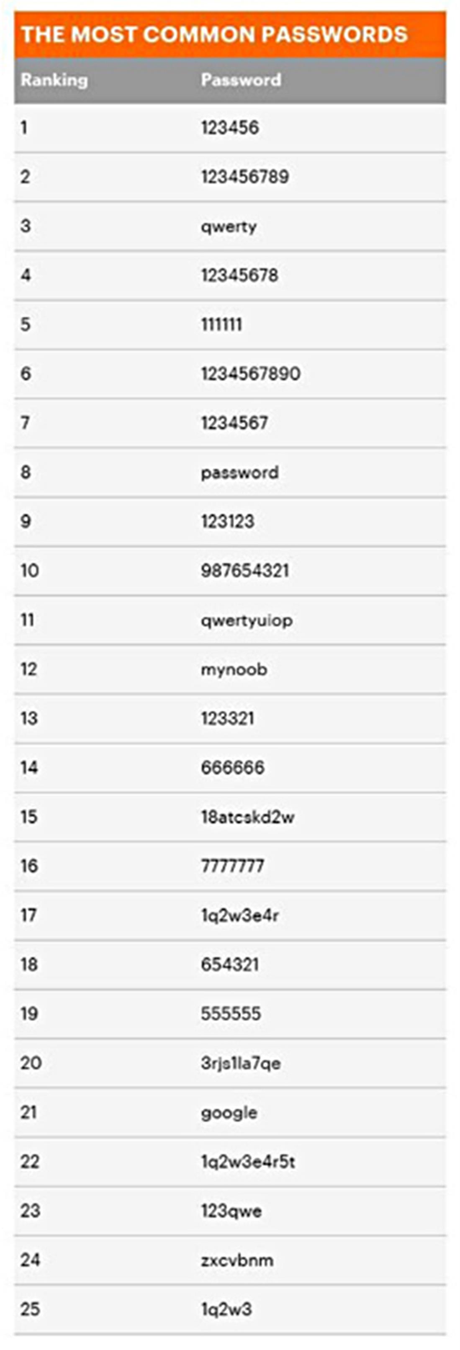Select the password '123456' in row 1

pos(229,127)
